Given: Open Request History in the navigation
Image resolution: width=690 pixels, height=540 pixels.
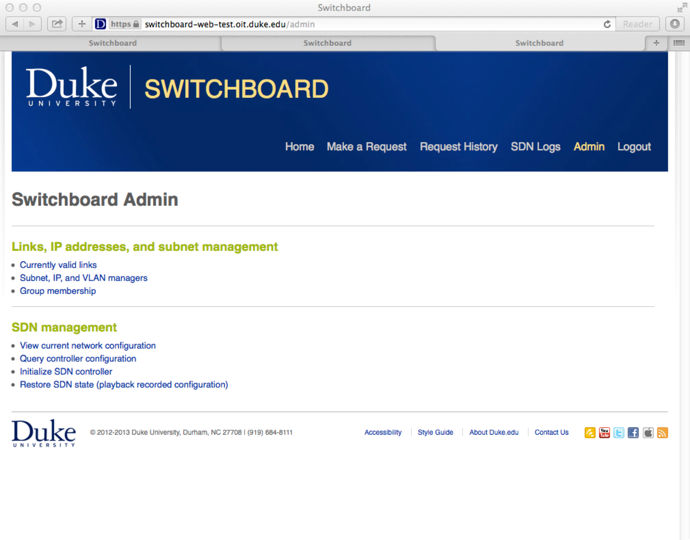Looking at the screenshot, I should click(x=459, y=147).
